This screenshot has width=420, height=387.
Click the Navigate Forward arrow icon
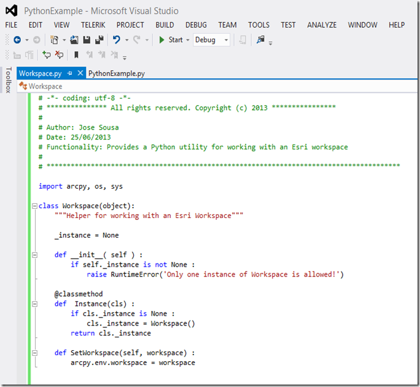coord(37,40)
